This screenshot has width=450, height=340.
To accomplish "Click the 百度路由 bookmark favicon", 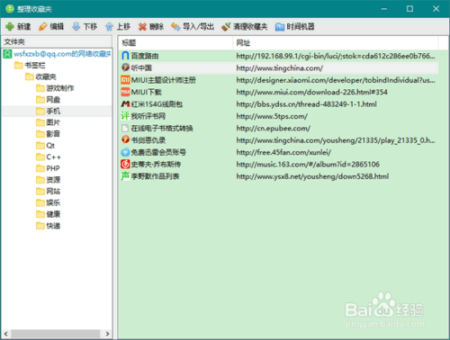I will (125, 56).
